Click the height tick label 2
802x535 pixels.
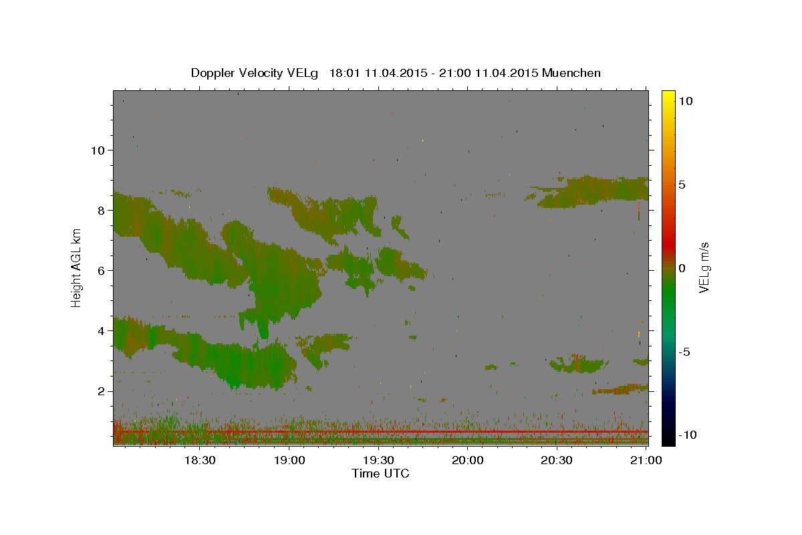point(101,391)
